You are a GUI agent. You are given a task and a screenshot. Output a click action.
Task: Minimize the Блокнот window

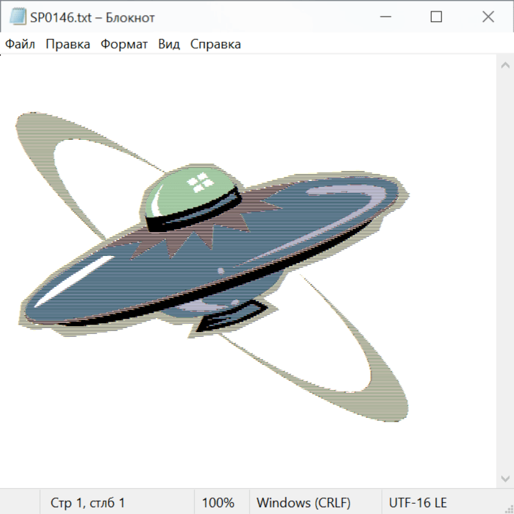pyautogui.click(x=385, y=17)
